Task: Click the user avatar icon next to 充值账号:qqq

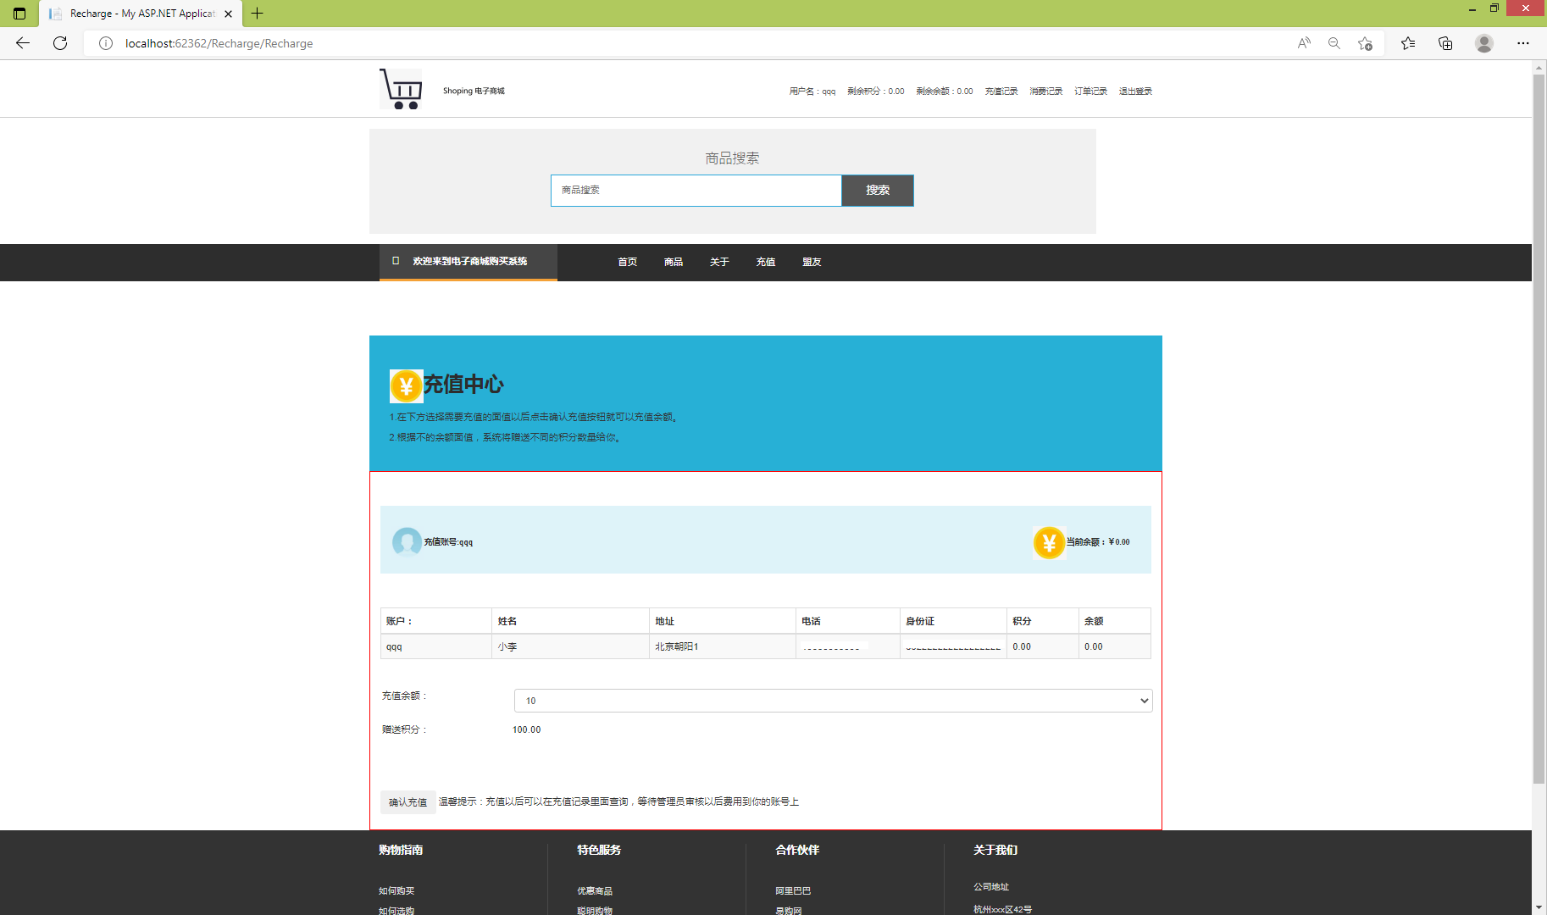Action: click(x=408, y=542)
